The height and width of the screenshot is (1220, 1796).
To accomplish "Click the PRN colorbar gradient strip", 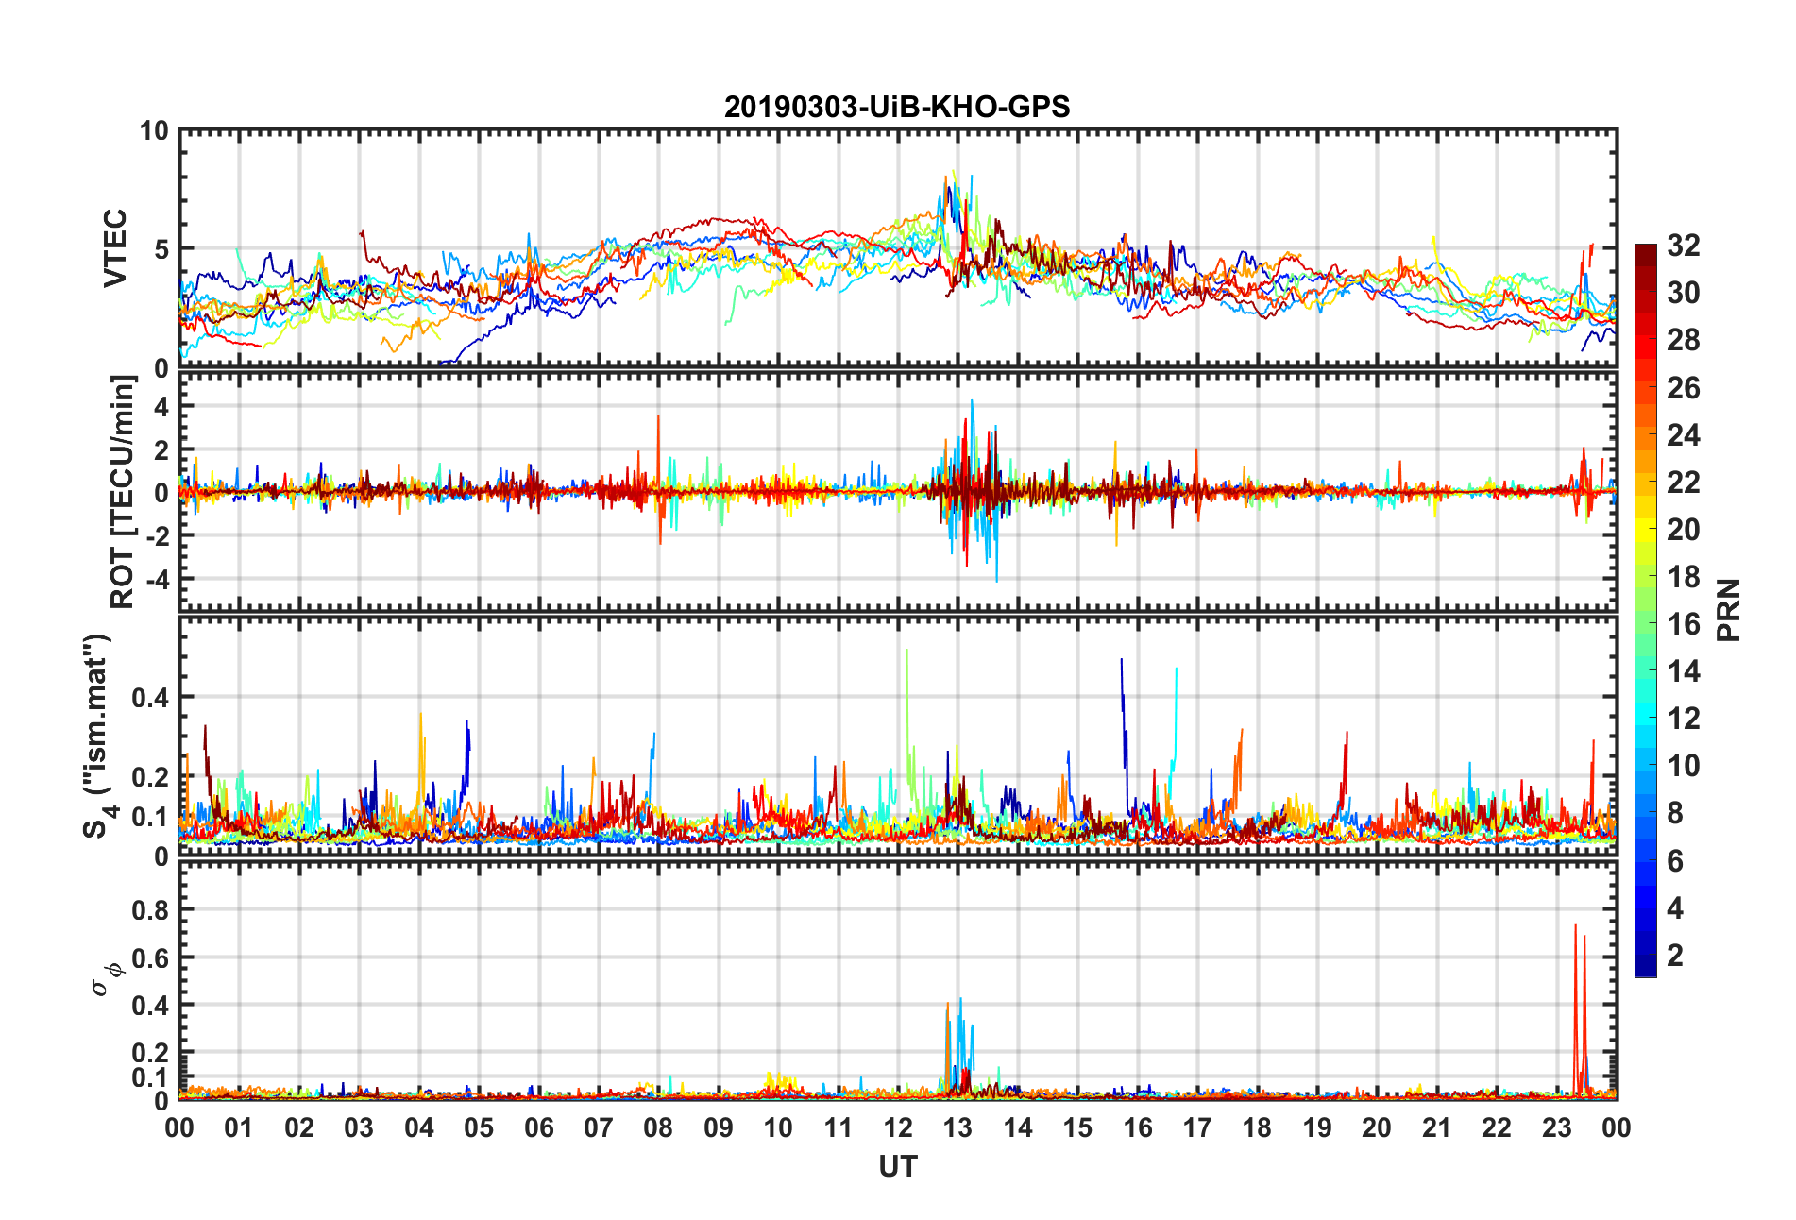I will pyautogui.click(x=1646, y=611).
